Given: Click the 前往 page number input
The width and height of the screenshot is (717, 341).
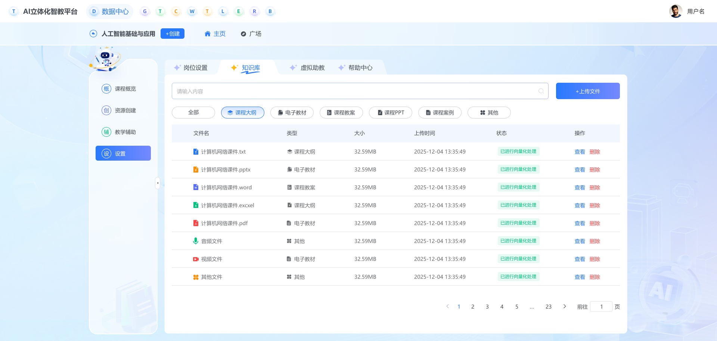Looking at the screenshot, I should (x=601, y=306).
